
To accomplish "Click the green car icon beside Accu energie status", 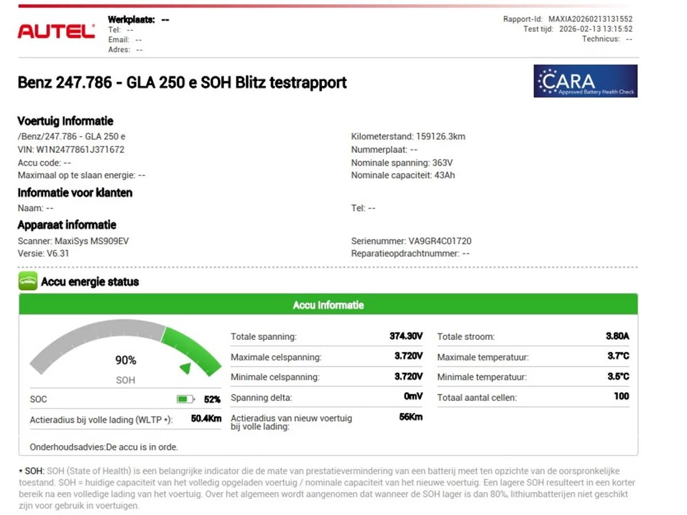I will (x=28, y=282).
